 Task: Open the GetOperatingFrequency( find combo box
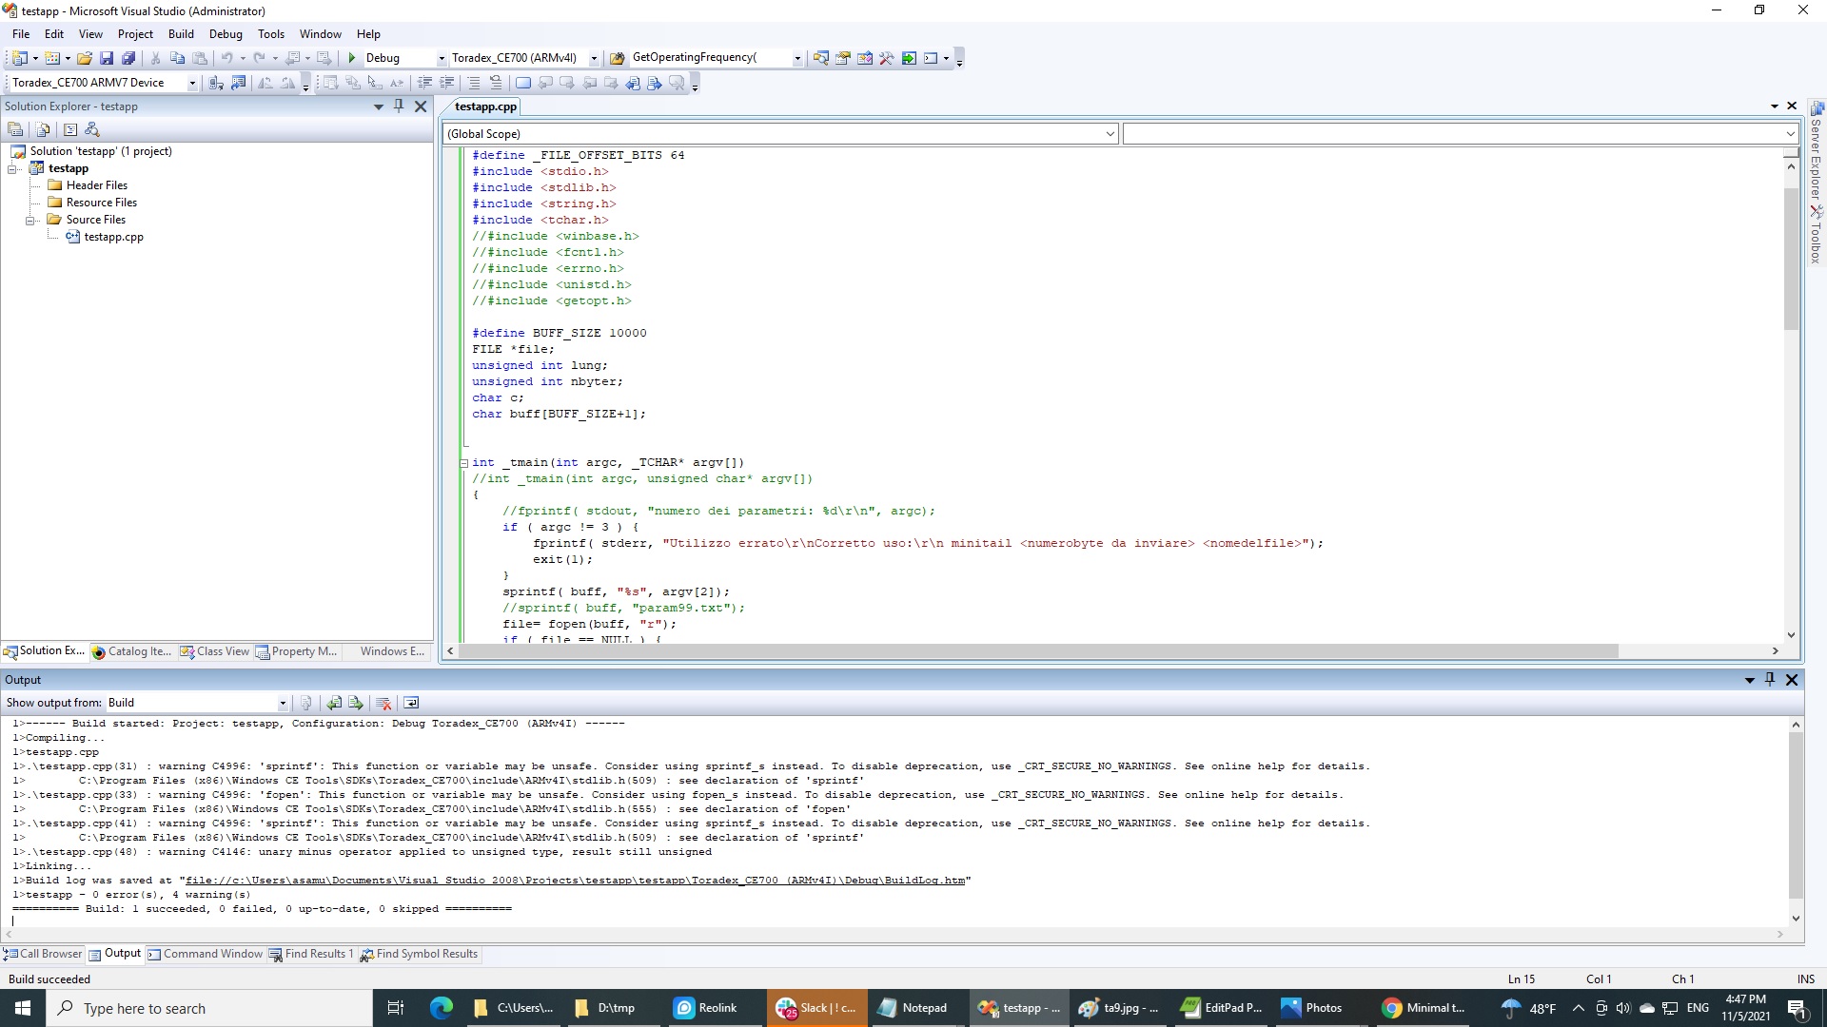tap(797, 59)
